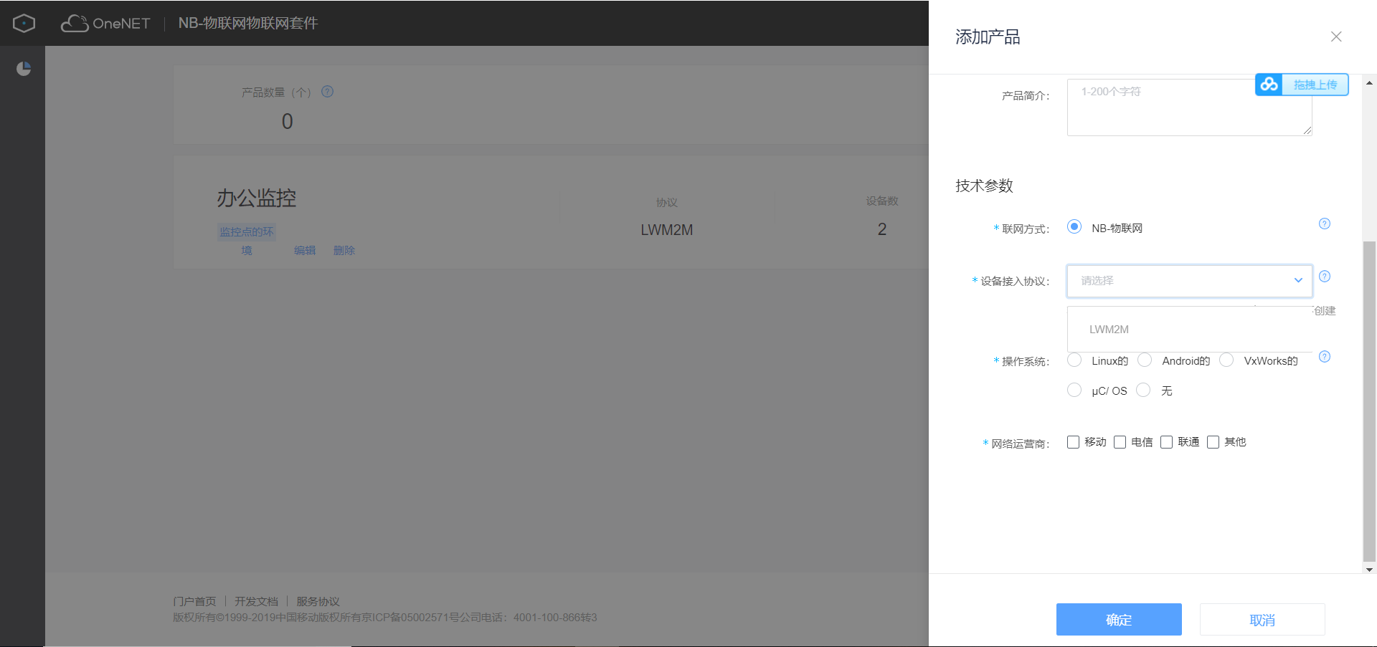
Task: Select the 无 operating system radio button
Action: click(x=1143, y=390)
